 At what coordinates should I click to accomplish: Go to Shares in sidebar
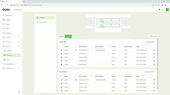click(8, 24)
